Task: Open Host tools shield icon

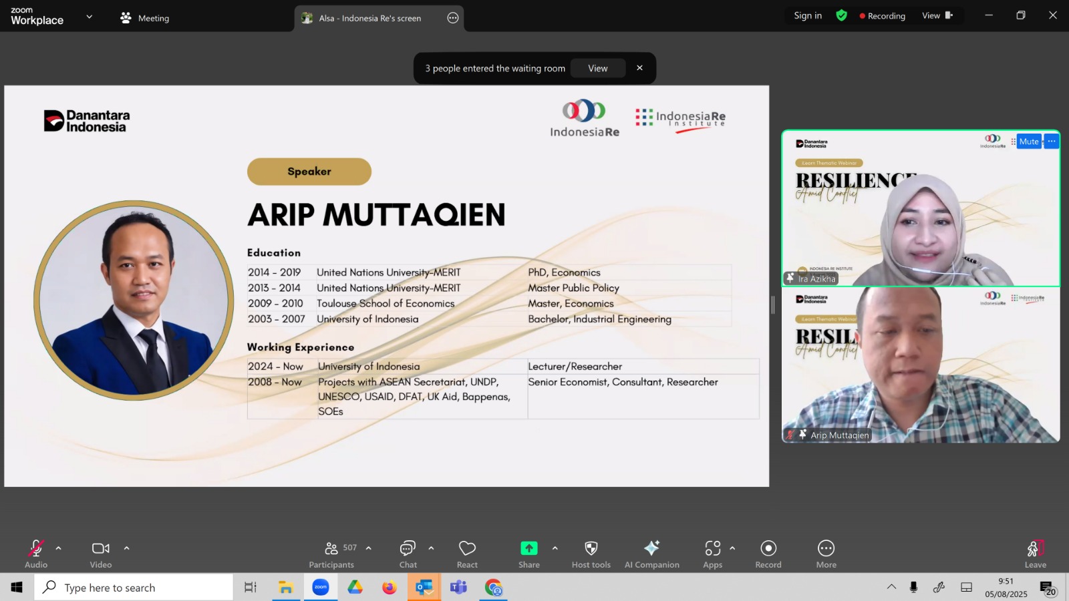Action: (591, 548)
